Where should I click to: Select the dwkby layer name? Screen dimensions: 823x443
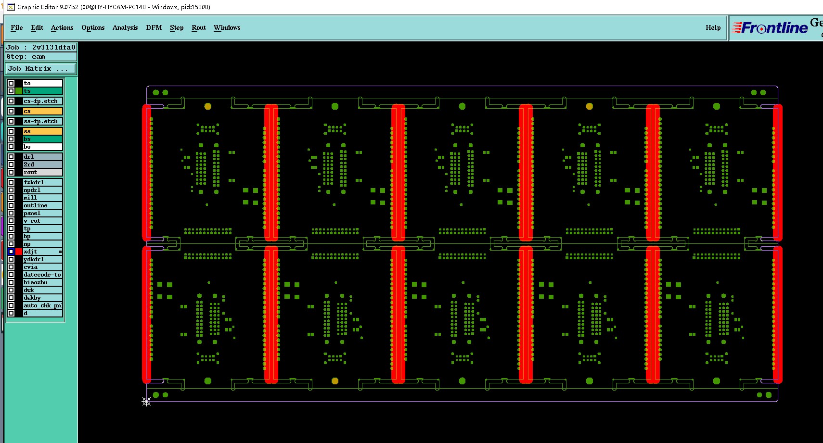click(43, 298)
